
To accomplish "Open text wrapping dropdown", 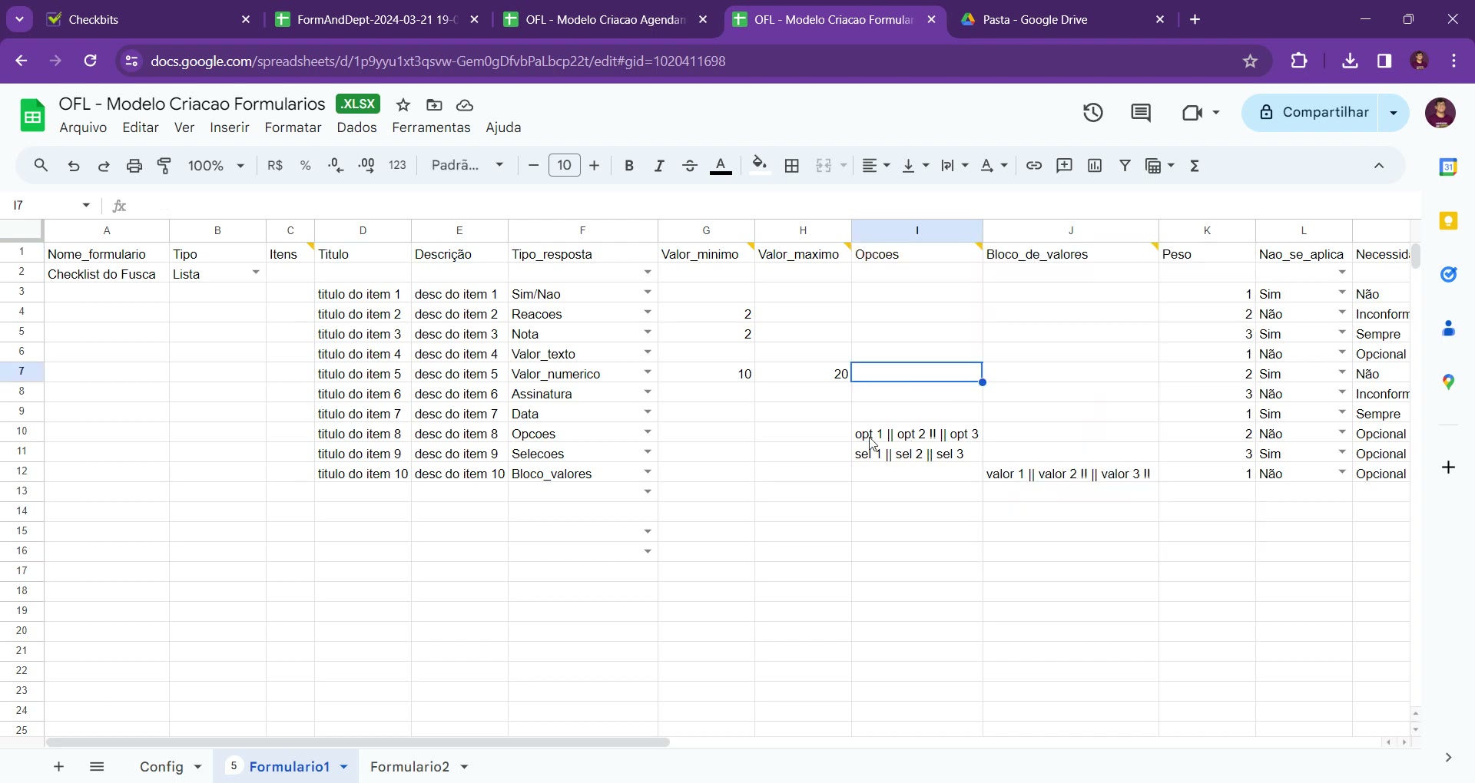I will [955, 166].
